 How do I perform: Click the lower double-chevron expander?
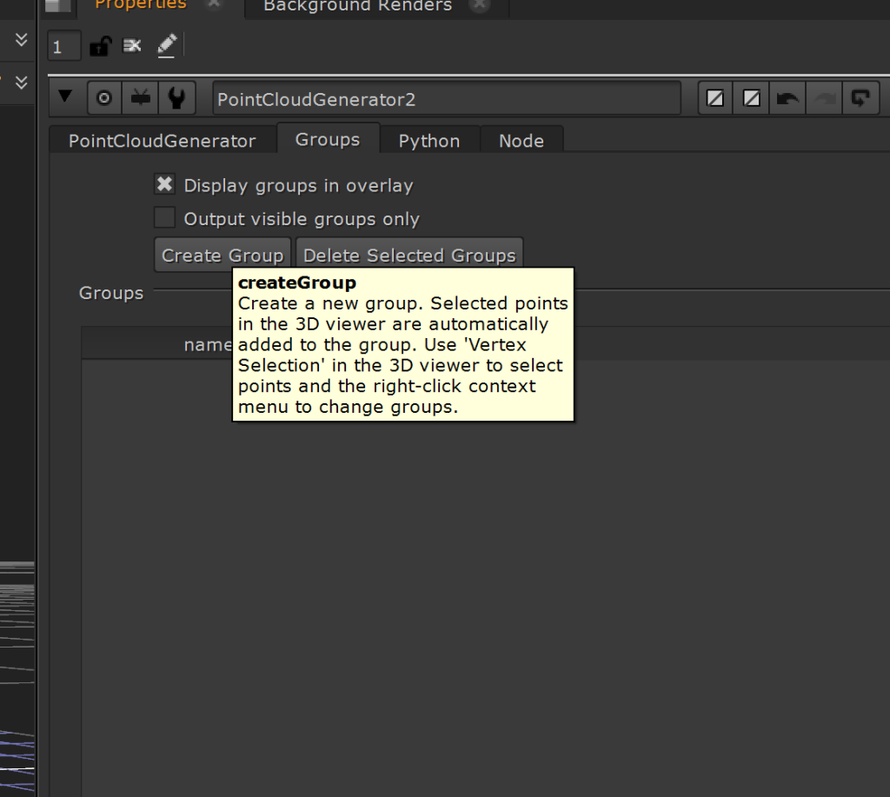pyautogui.click(x=21, y=83)
